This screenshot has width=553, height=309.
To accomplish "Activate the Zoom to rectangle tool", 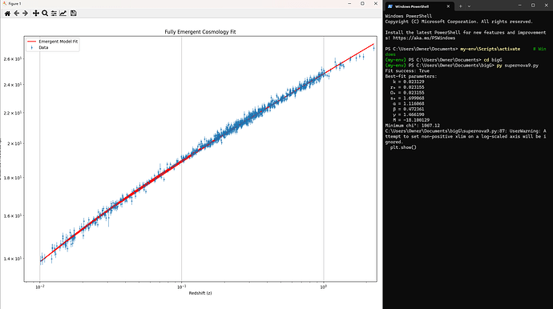I will click(x=45, y=14).
